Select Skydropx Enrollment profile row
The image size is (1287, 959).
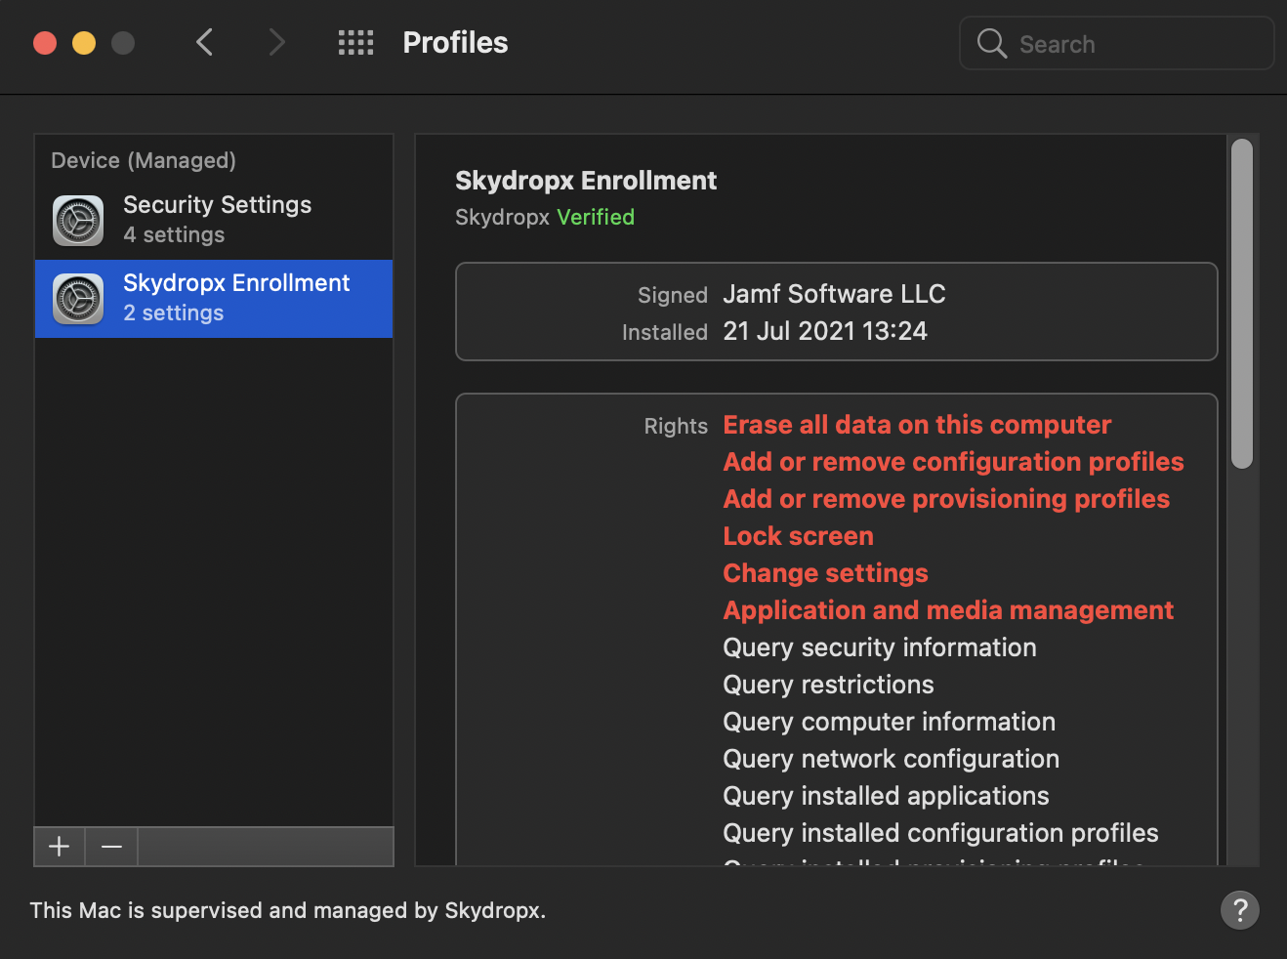click(214, 299)
